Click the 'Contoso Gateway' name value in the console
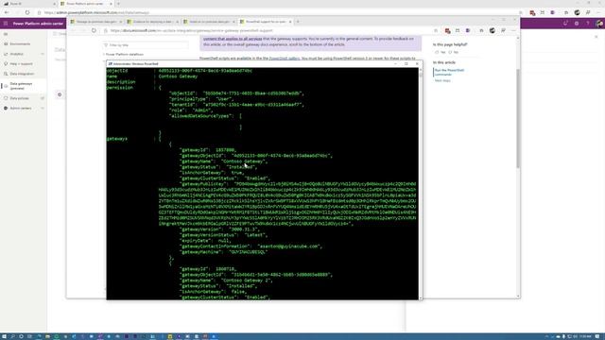Image resolution: width=605 pixels, height=340 pixels. [178, 76]
